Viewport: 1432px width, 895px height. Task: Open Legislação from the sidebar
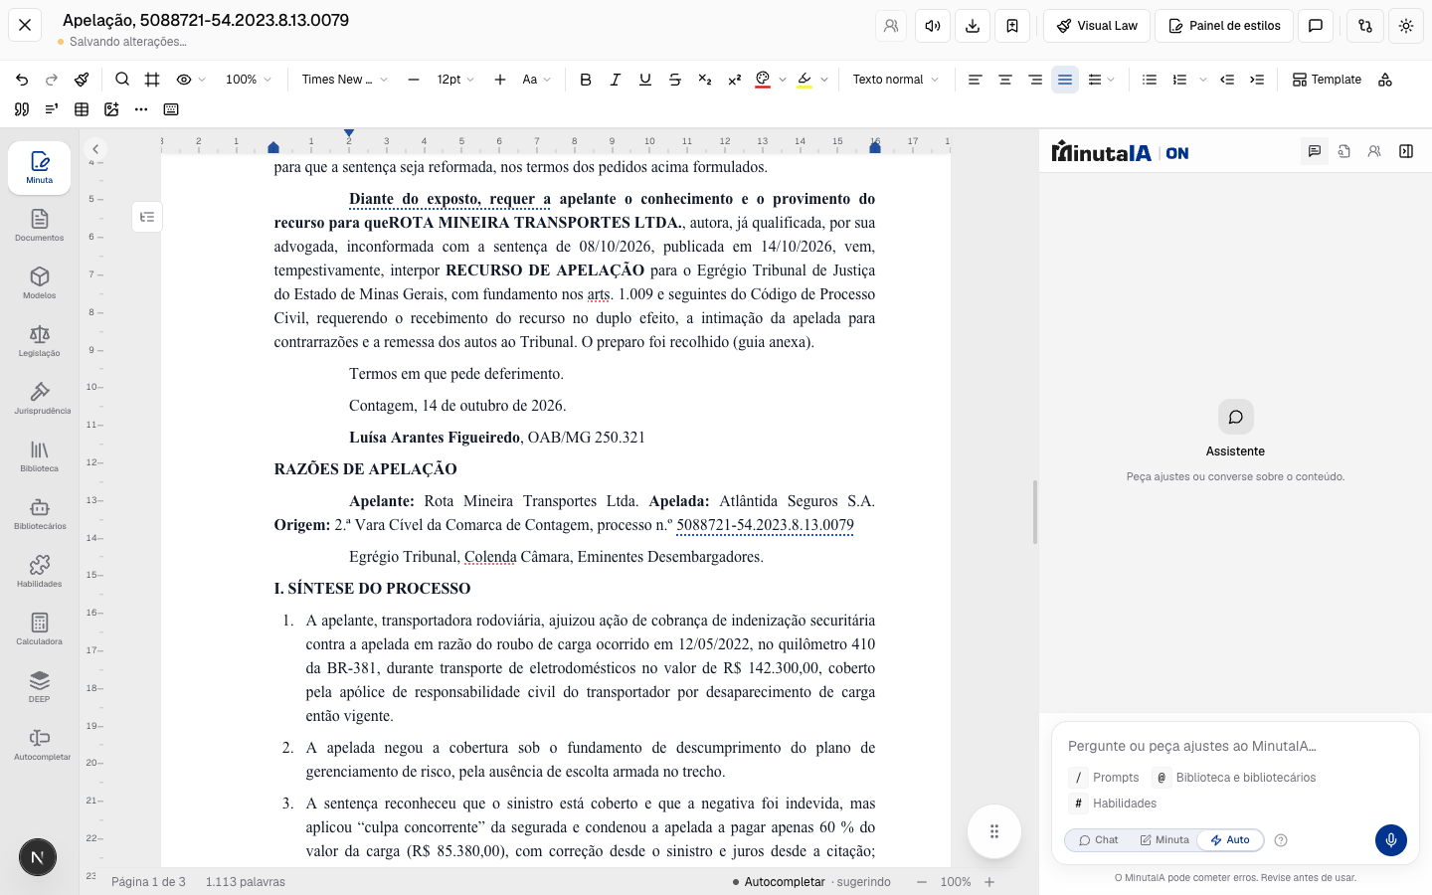click(40, 340)
